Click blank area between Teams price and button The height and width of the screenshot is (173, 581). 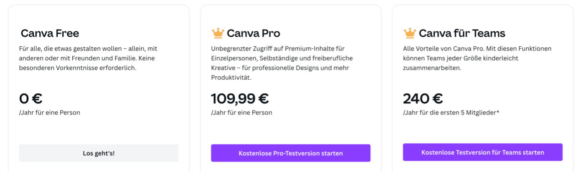(x=482, y=130)
